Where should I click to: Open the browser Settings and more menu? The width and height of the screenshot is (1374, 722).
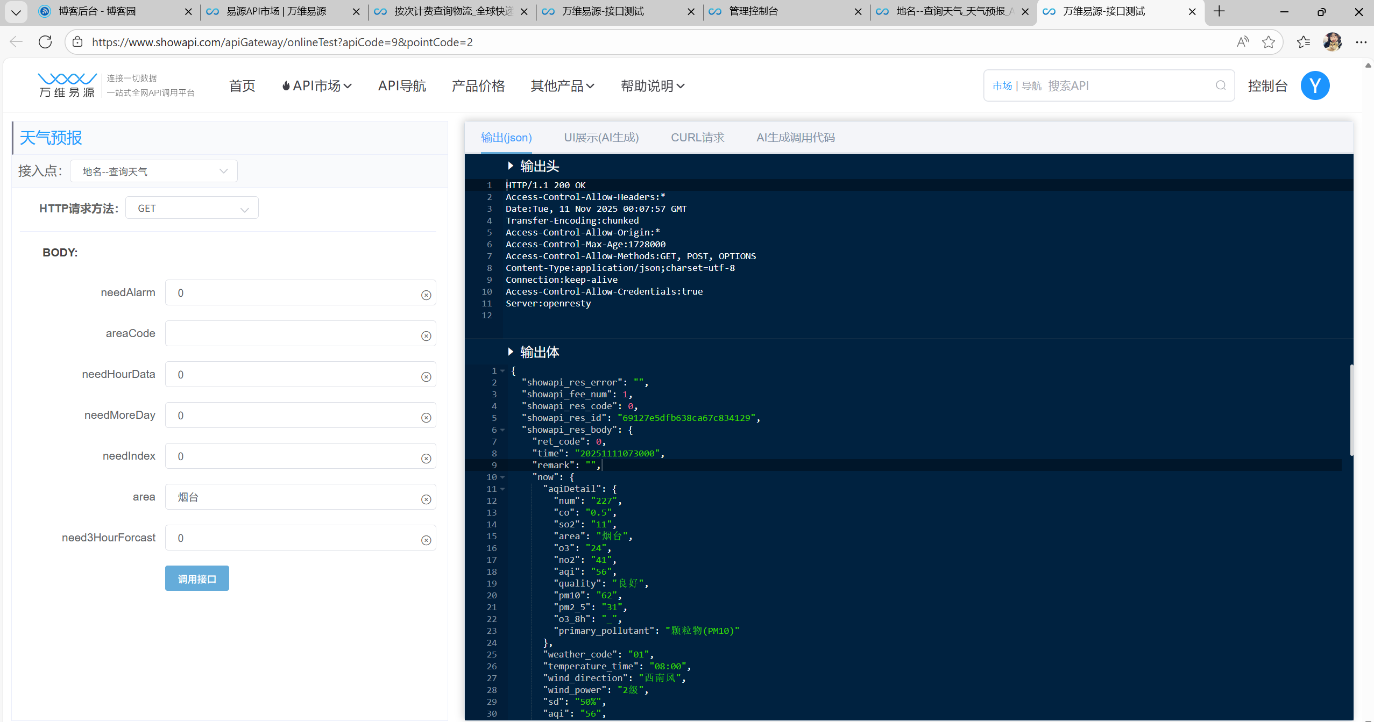[x=1361, y=42]
